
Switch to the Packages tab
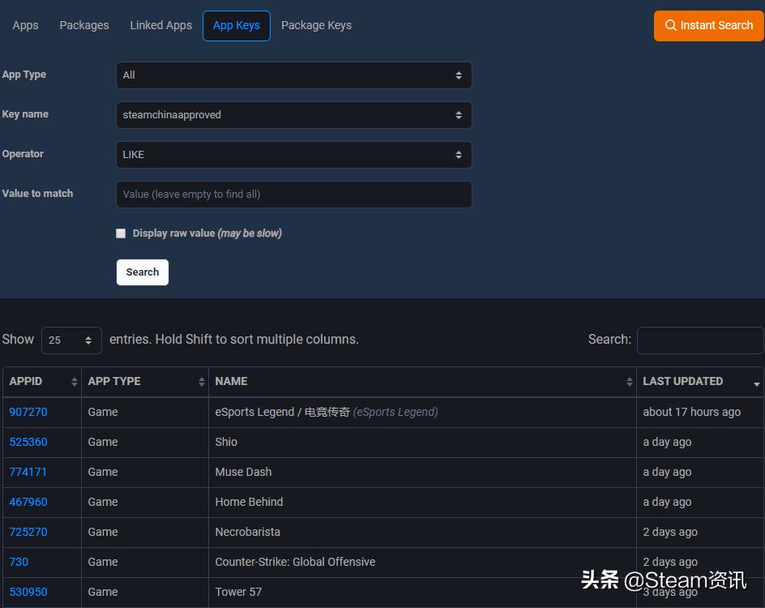[84, 25]
